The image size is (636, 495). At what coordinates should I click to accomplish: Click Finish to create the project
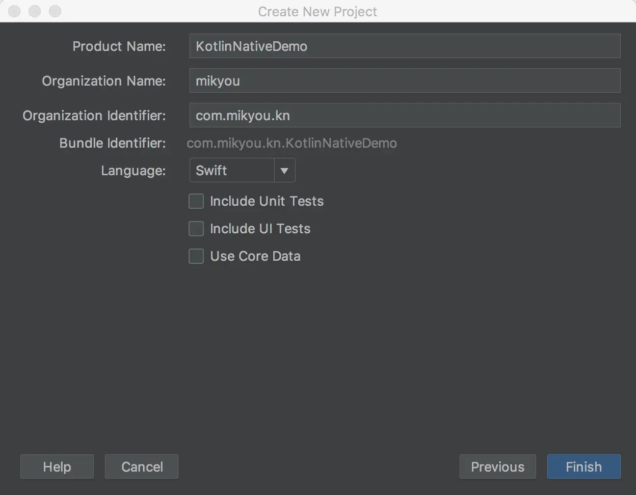[584, 466]
